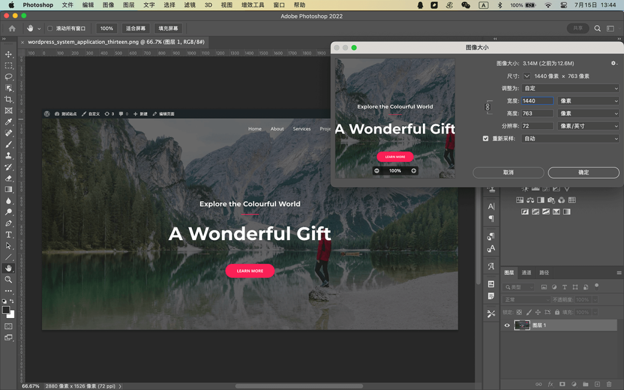Open WeChat from the macOS menu bar
Screen dimensions: 624x390
(465, 5)
